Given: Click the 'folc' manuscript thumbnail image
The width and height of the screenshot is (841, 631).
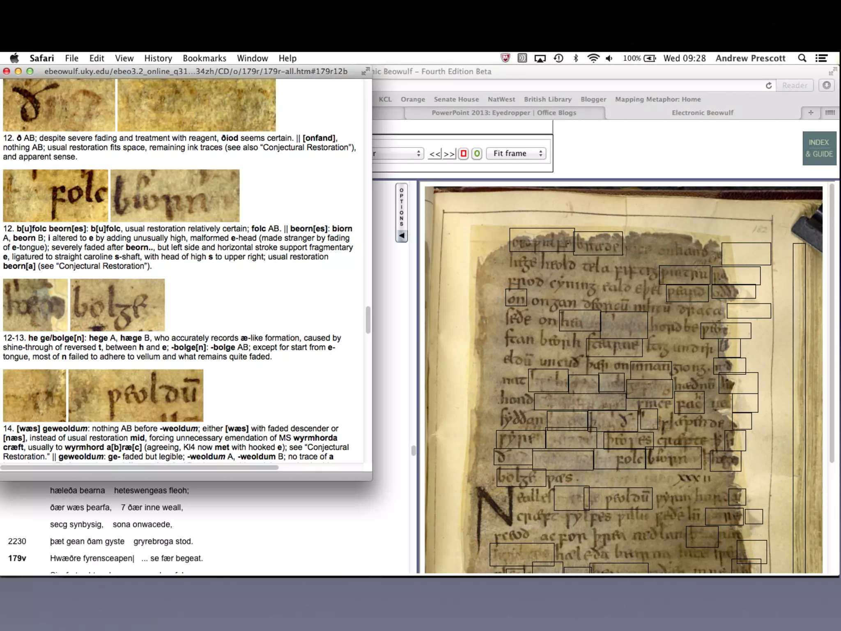Looking at the screenshot, I should [x=55, y=196].
